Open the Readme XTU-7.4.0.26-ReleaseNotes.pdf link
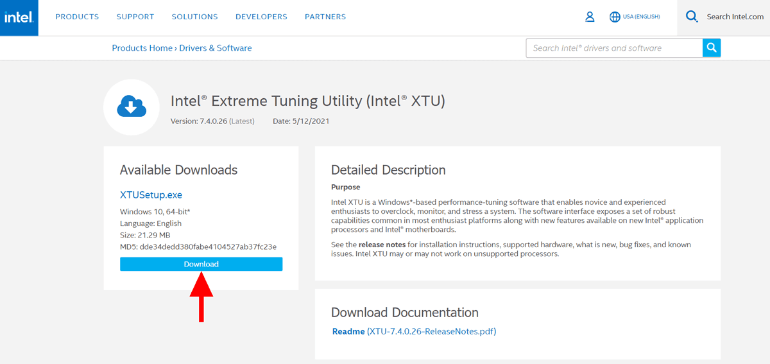 click(414, 331)
